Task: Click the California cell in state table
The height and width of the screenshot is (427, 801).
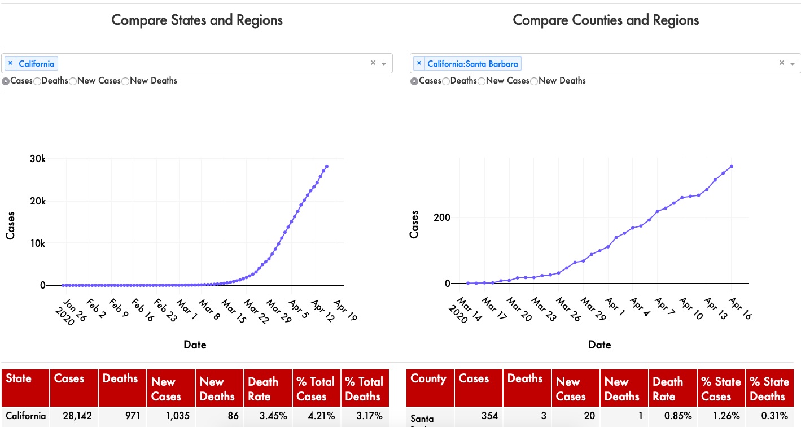Action: [26, 416]
